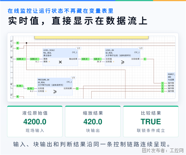Select the 1/1 execution order badge

click(x=78, y=48)
